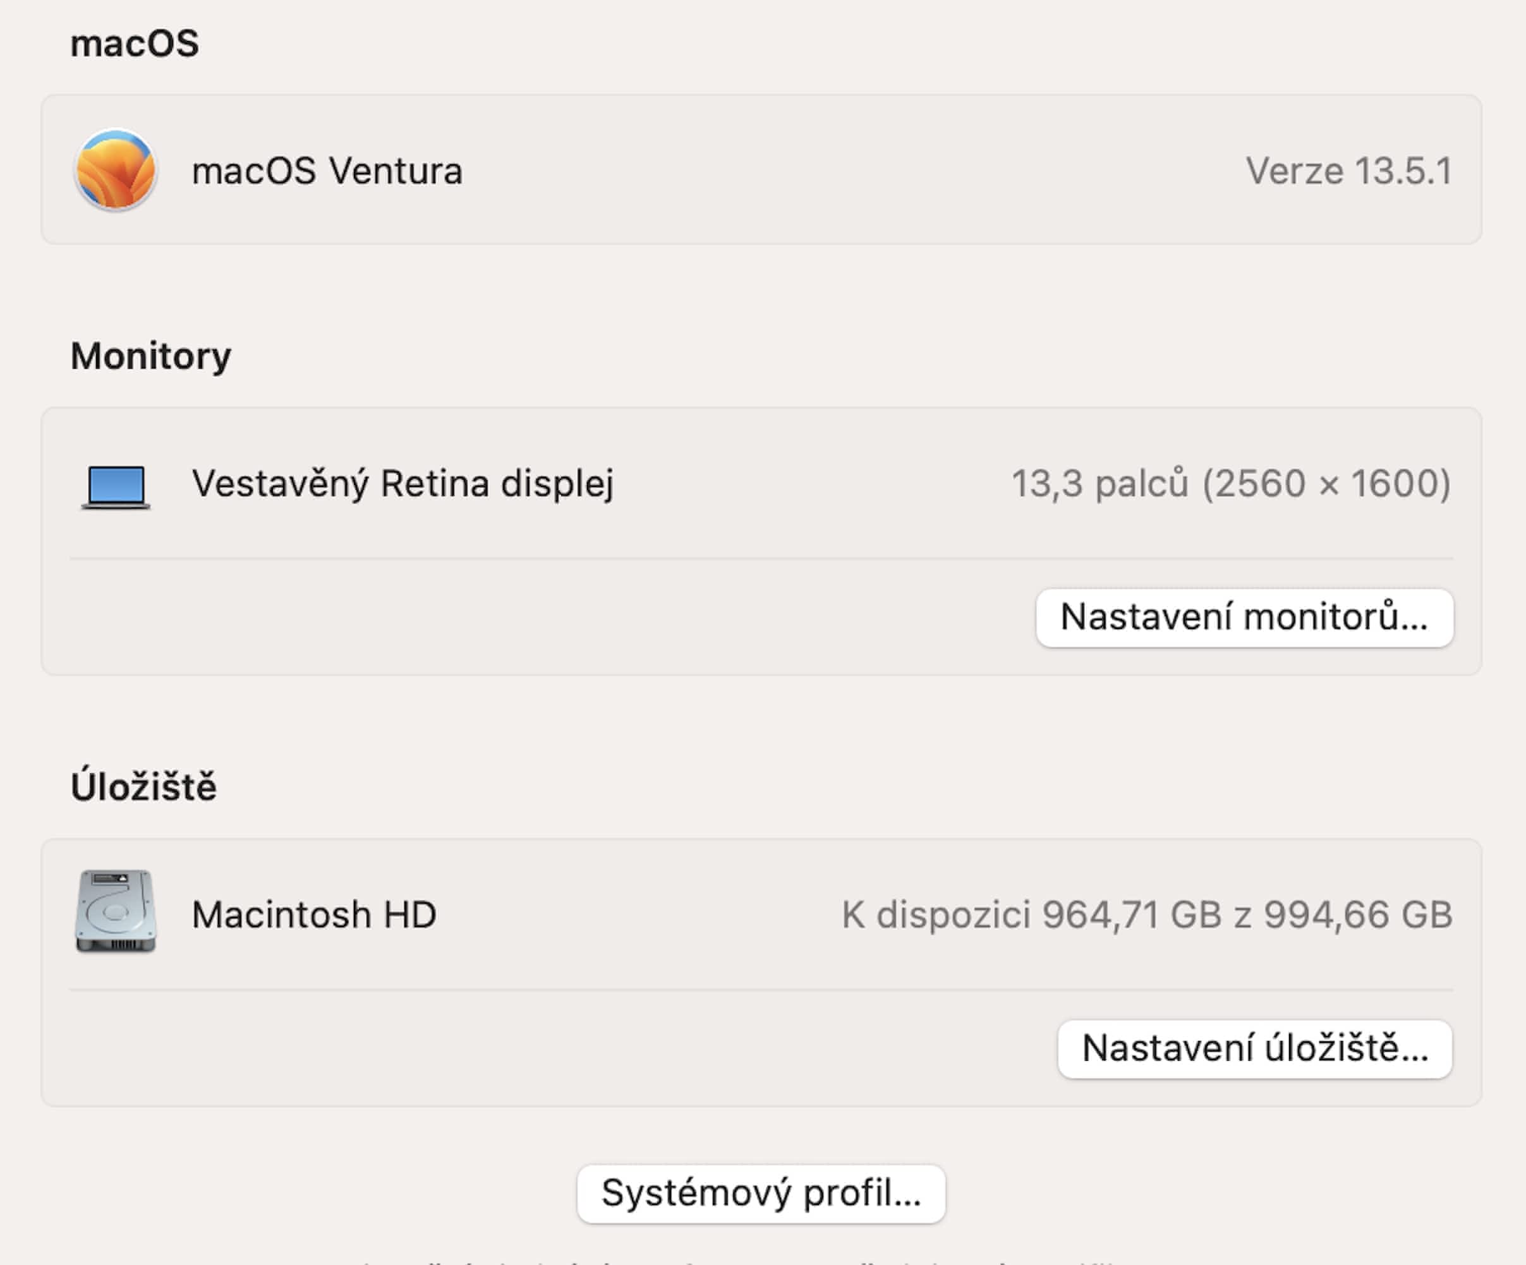The width and height of the screenshot is (1526, 1265).
Task: Click the 994,66 GB total capacity value
Action: click(x=1357, y=914)
